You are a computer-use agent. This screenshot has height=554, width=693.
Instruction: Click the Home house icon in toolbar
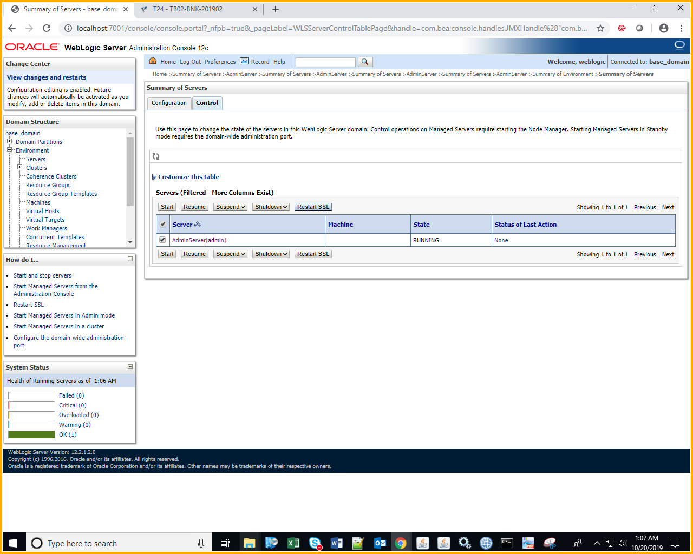tap(153, 61)
